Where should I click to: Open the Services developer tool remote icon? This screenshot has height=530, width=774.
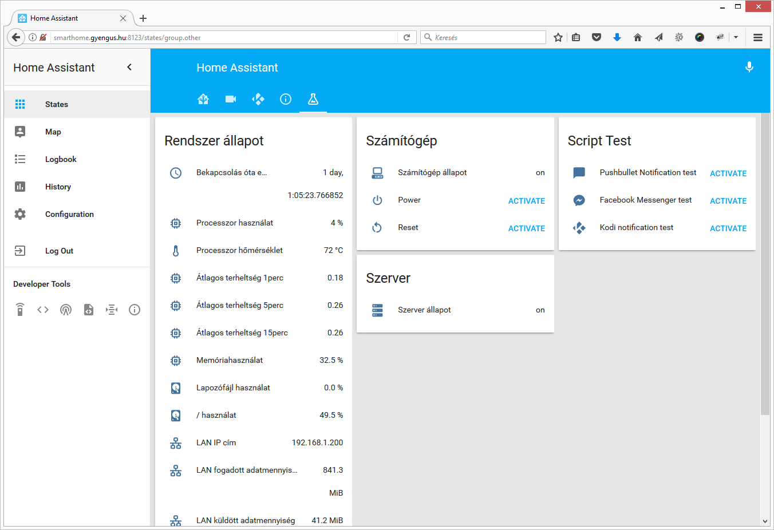click(20, 310)
